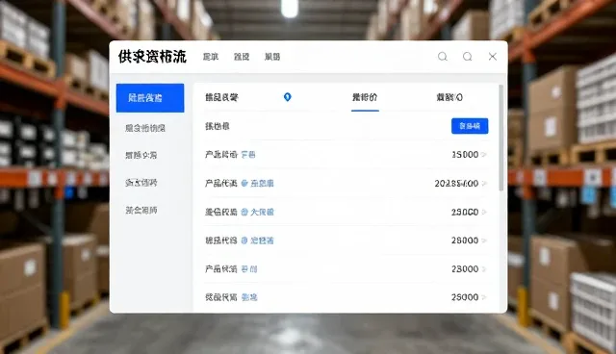The width and height of the screenshot is (616, 354).
Task: Expand the chevron in the bottom list row
Action: point(484,297)
